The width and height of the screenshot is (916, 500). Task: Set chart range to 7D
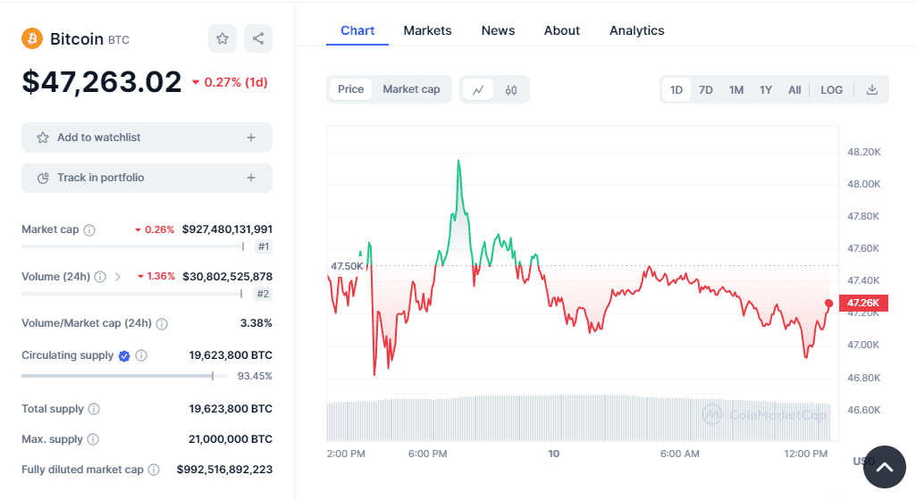point(706,90)
